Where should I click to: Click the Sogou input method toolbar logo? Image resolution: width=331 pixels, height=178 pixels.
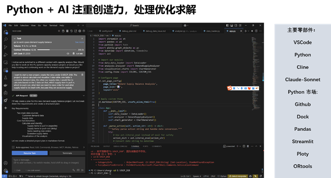coord(230,88)
